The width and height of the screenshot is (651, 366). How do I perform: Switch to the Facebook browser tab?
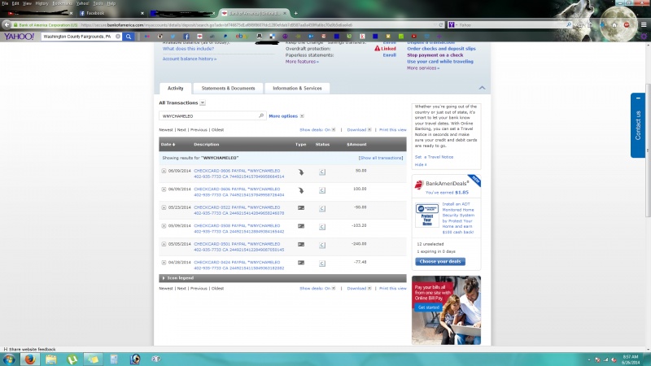111,13
